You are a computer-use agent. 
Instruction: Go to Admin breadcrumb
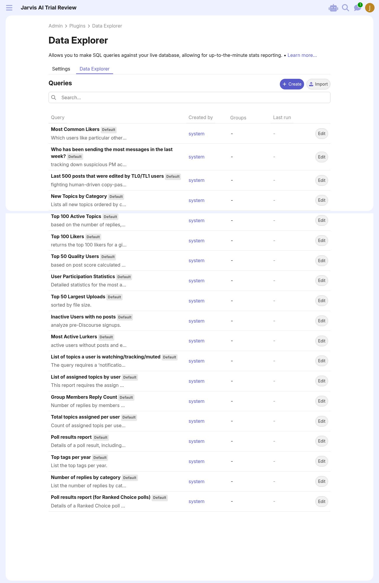tap(56, 26)
